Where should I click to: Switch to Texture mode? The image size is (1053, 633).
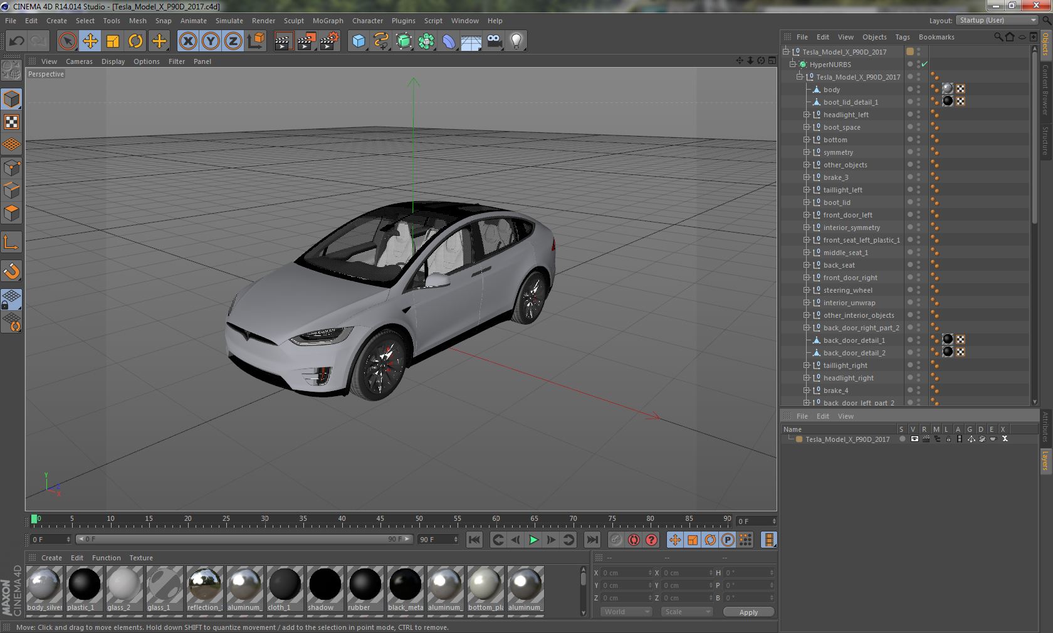[11, 122]
